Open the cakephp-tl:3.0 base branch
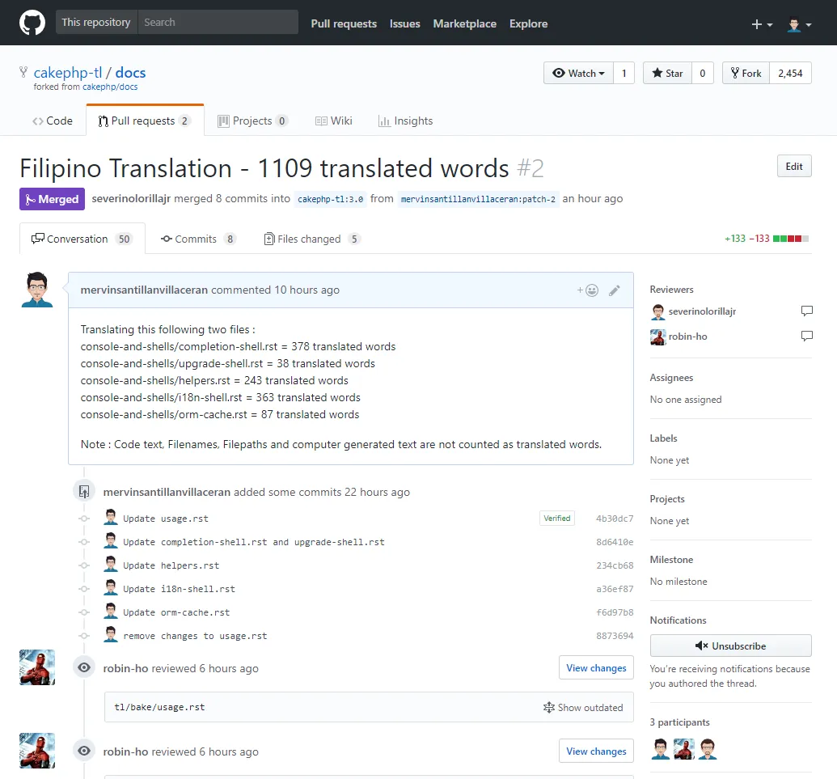 pos(331,199)
